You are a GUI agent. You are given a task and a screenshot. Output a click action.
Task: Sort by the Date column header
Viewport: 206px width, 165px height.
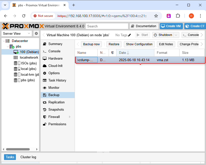tap(135, 53)
